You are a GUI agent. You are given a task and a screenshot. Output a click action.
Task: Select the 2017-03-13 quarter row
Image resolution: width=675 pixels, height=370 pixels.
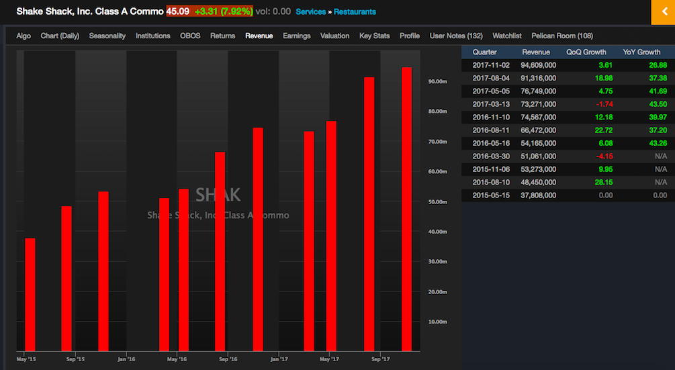(568, 104)
